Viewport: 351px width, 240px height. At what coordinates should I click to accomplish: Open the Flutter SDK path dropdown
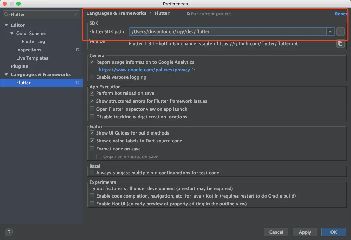tap(330, 32)
